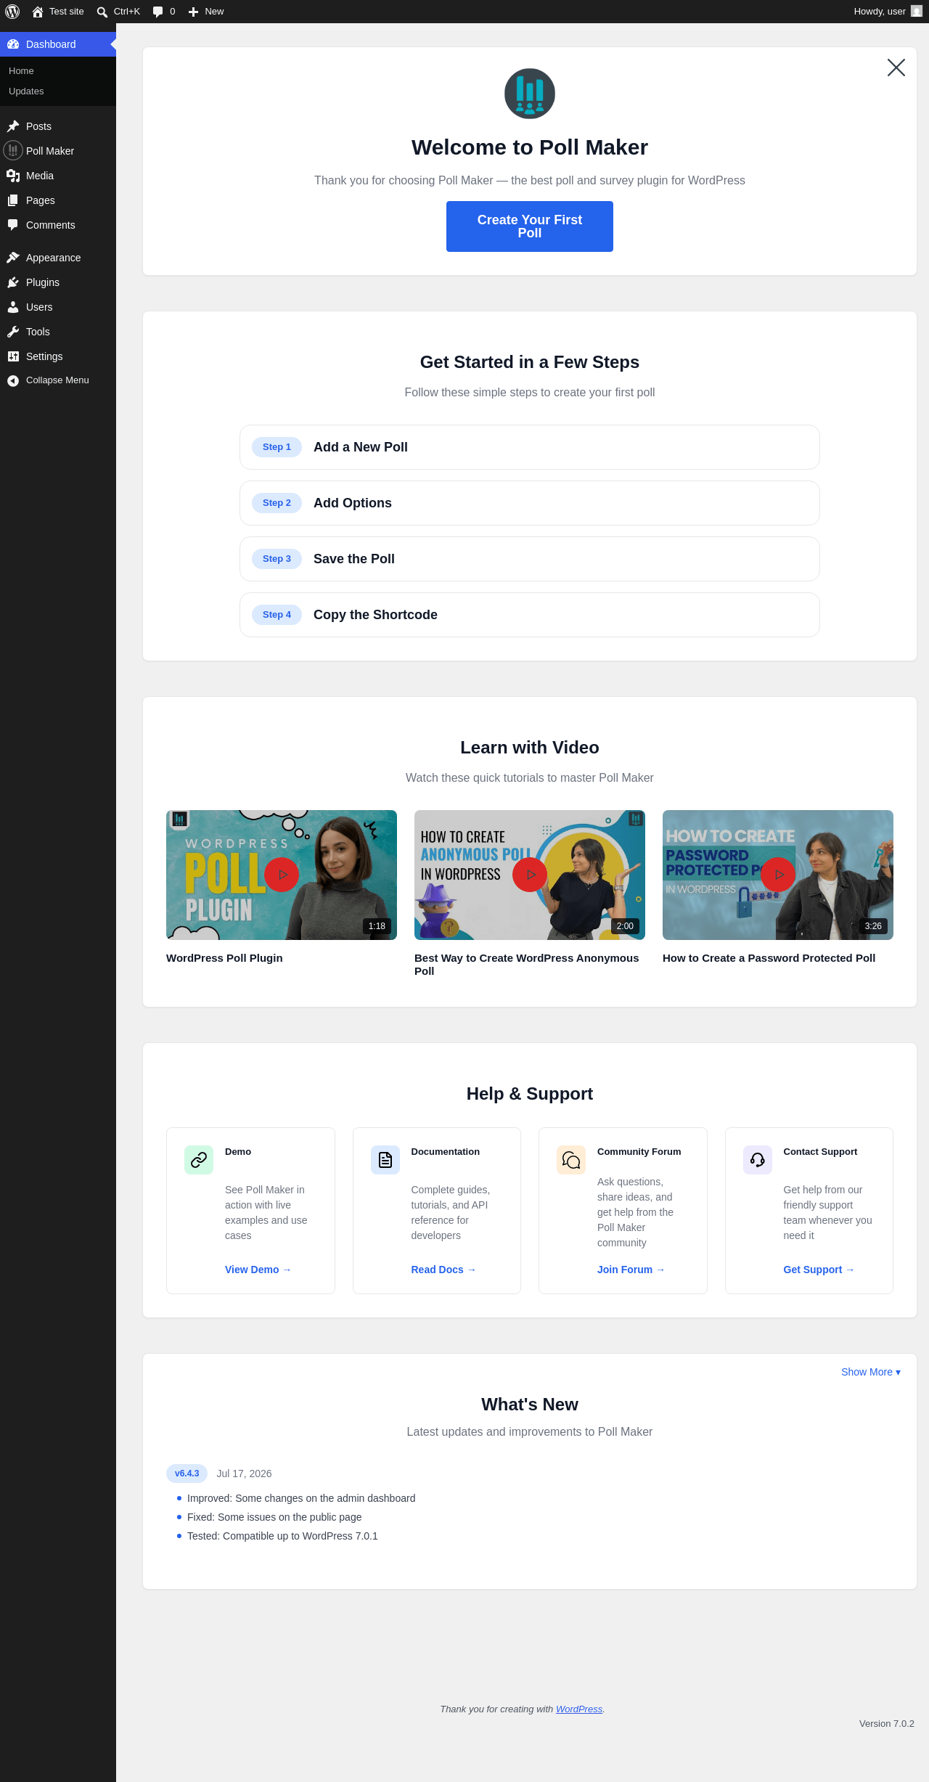Click the Media icon in sidebar
The height and width of the screenshot is (1782, 929).
pos(13,176)
